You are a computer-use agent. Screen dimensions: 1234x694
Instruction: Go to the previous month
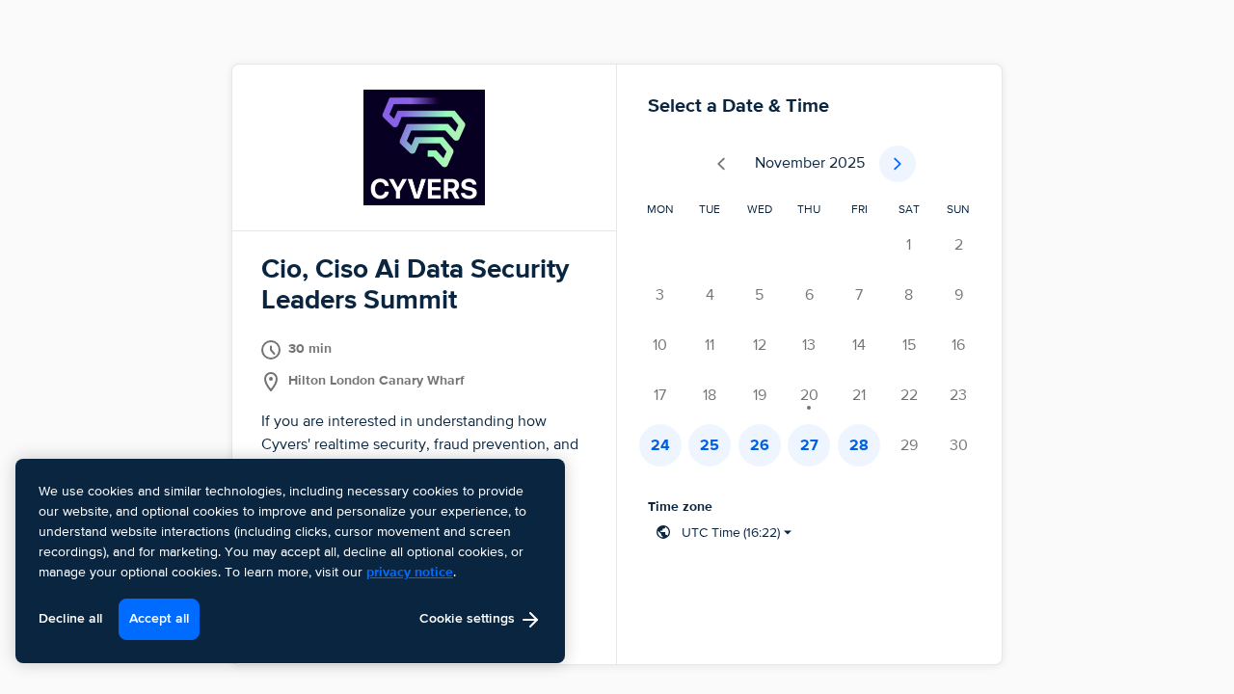click(721, 164)
